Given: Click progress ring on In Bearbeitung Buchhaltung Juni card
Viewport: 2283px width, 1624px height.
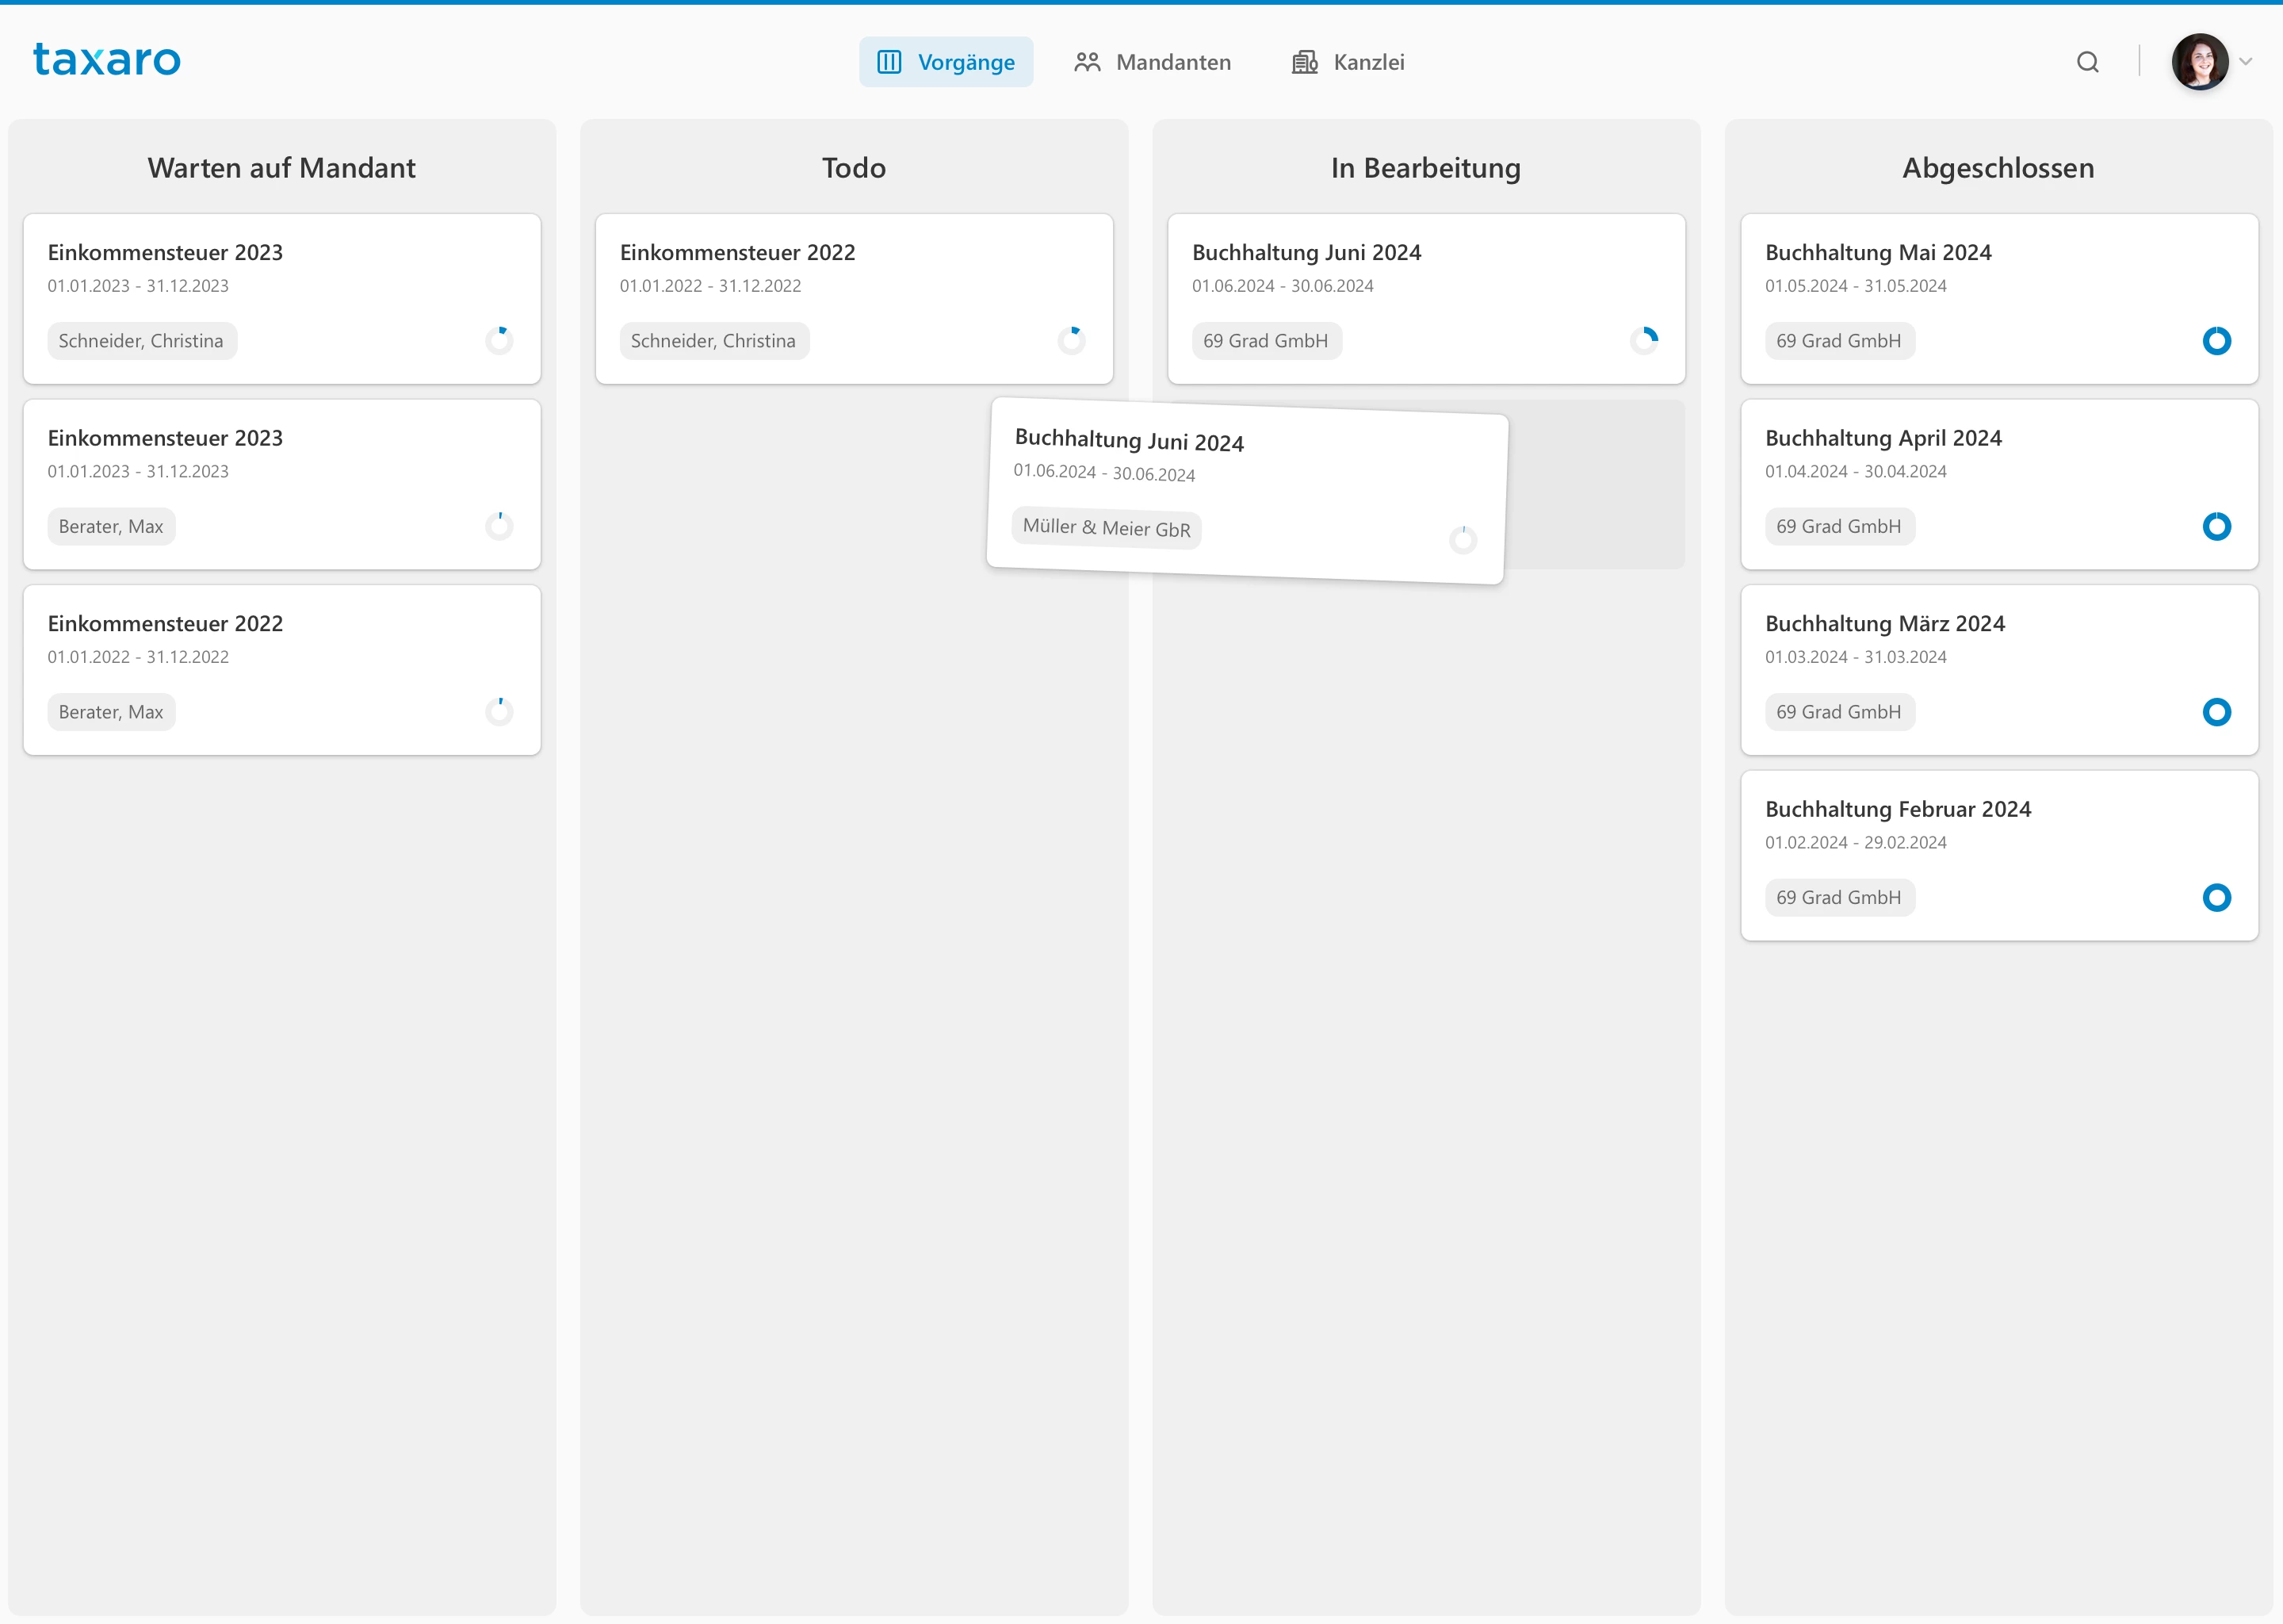Looking at the screenshot, I should pos(1644,340).
